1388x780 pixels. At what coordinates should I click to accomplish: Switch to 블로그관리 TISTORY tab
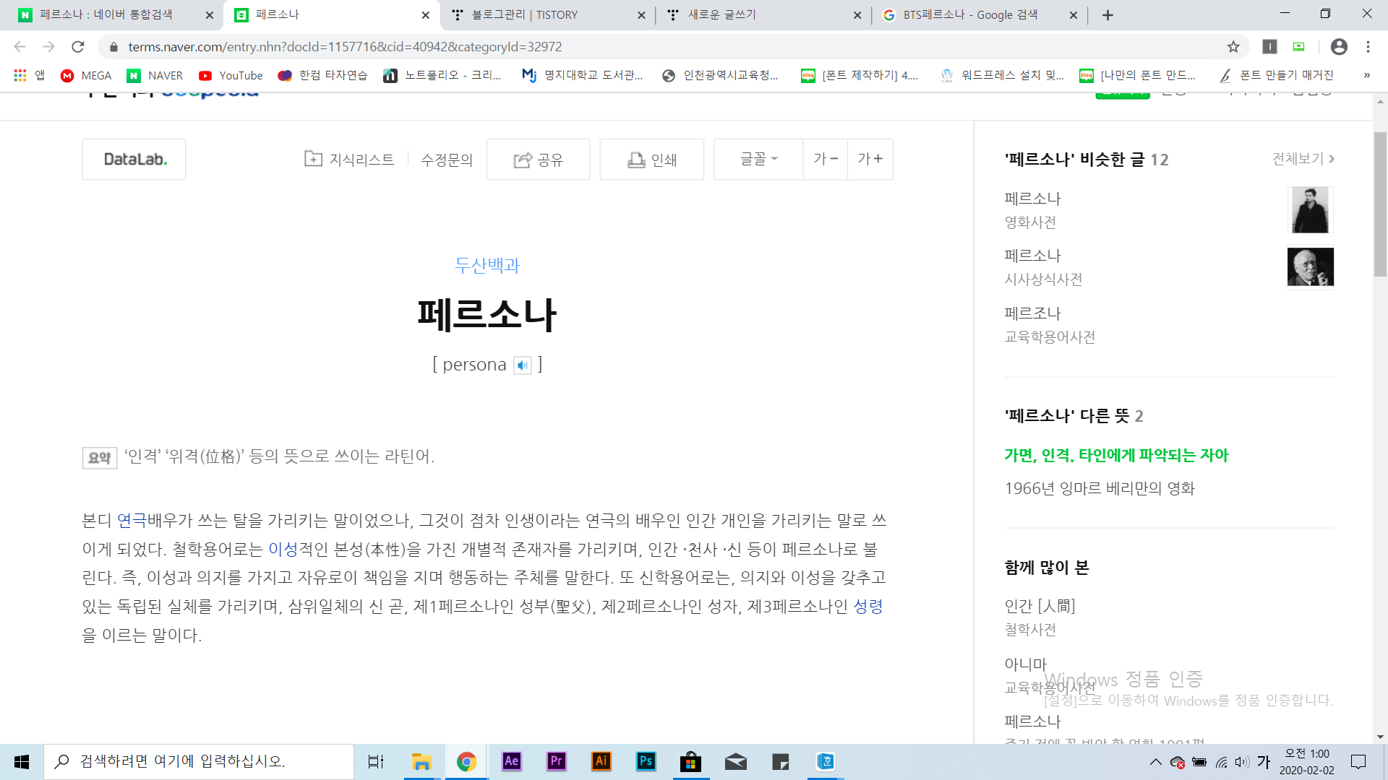(x=547, y=14)
